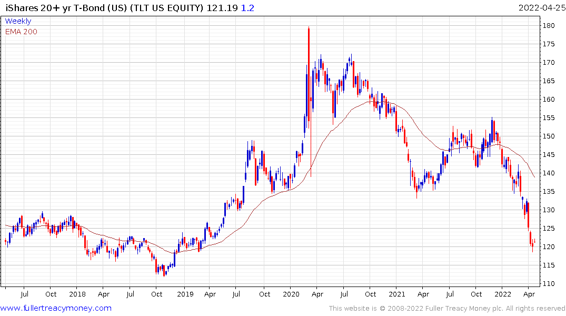Click the '2019' year label on time axis
This screenshot has width=566, height=316.
[185, 294]
